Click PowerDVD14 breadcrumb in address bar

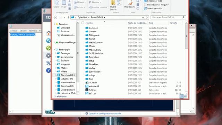(97, 17)
